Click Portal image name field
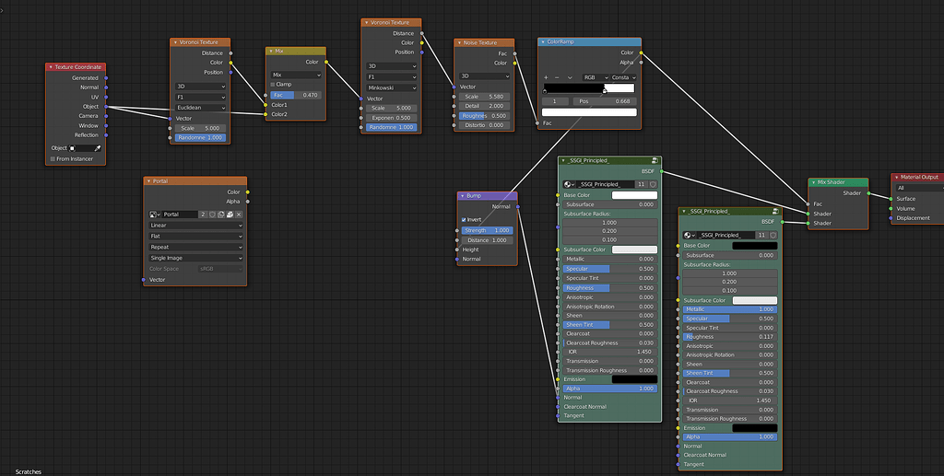The image size is (944, 476). pyautogui.click(x=180, y=215)
